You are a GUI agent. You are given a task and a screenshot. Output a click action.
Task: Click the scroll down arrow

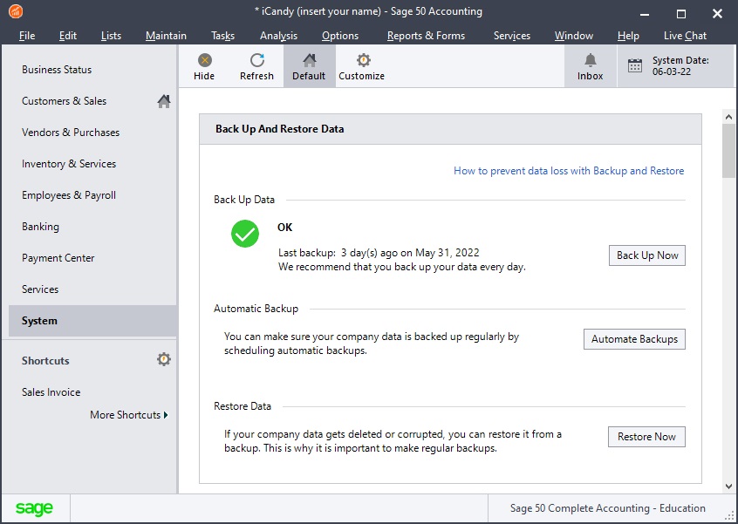click(x=728, y=487)
